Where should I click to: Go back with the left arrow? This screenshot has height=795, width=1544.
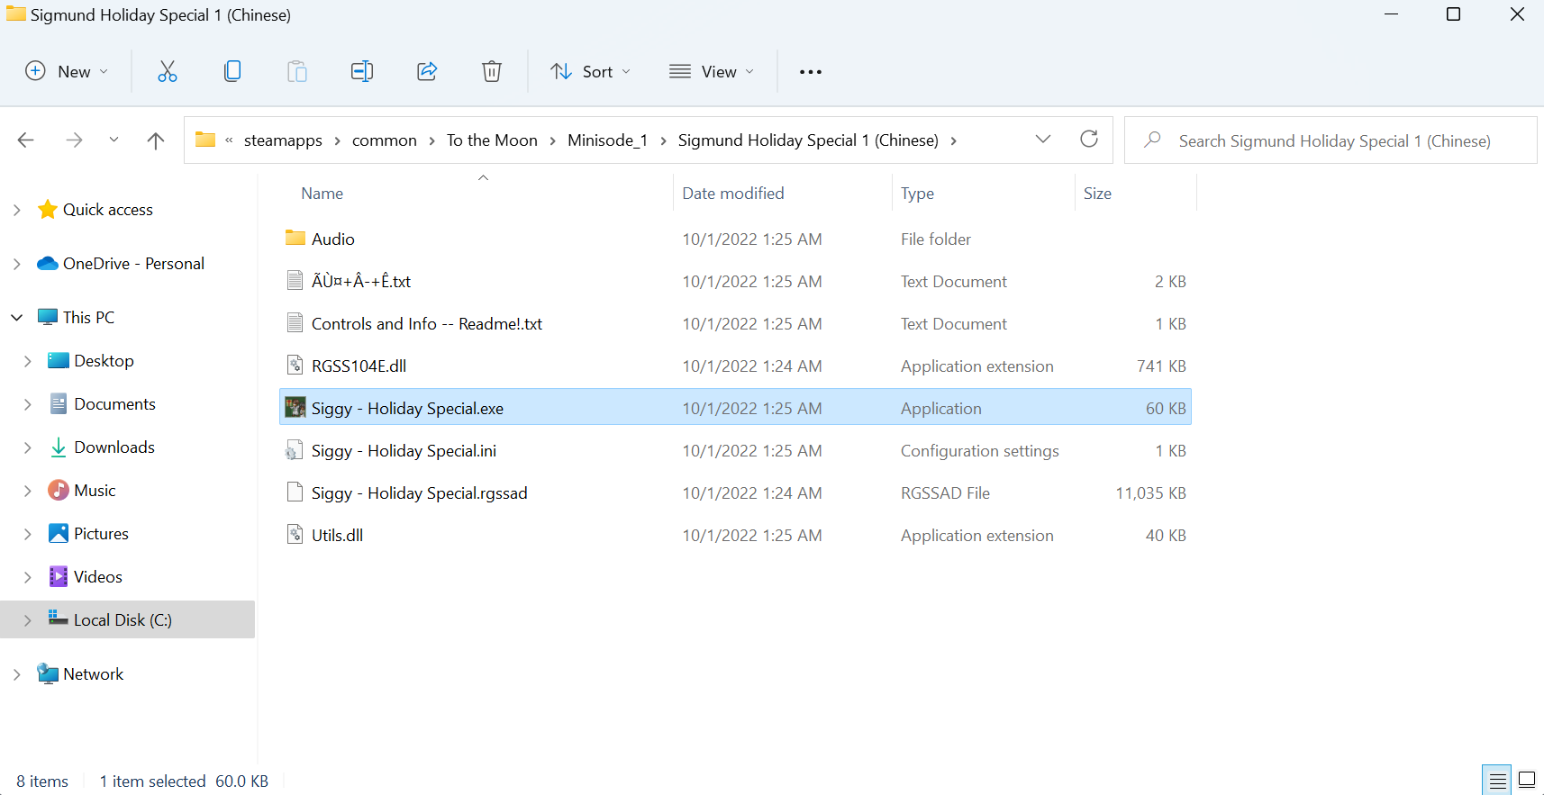tap(26, 140)
